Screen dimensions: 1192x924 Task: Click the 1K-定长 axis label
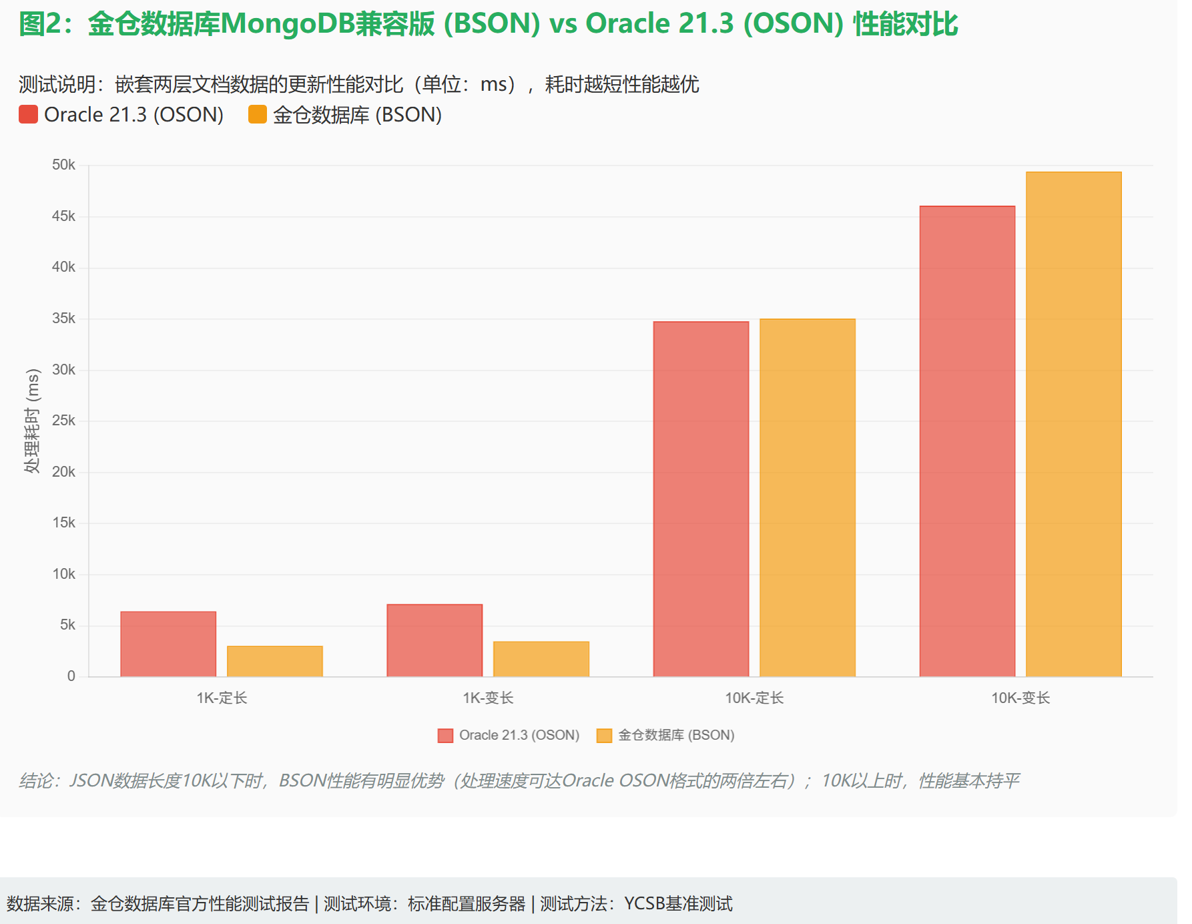(222, 698)
